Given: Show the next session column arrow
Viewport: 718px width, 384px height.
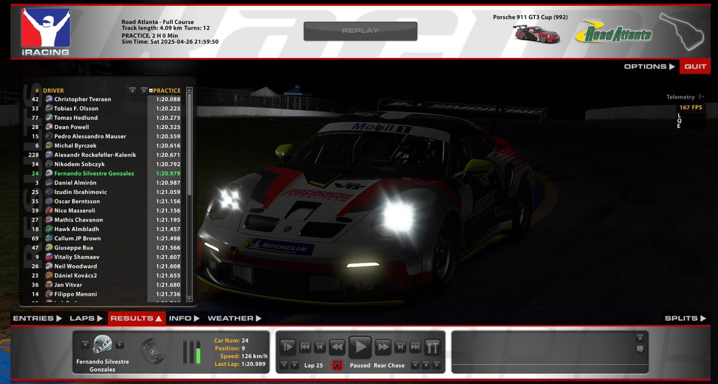Looking at the screenshot, I should (x=144, y=90).
